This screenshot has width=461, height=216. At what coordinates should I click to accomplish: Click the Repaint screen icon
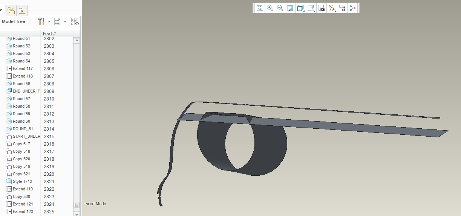290,8
